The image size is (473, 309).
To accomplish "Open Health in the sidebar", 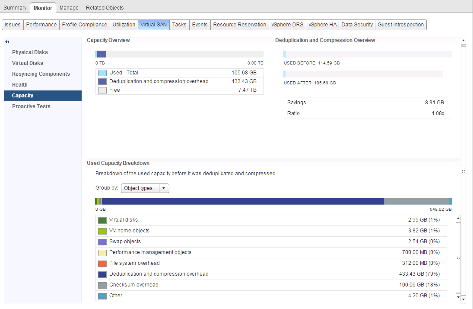I will tap(42, 85).
